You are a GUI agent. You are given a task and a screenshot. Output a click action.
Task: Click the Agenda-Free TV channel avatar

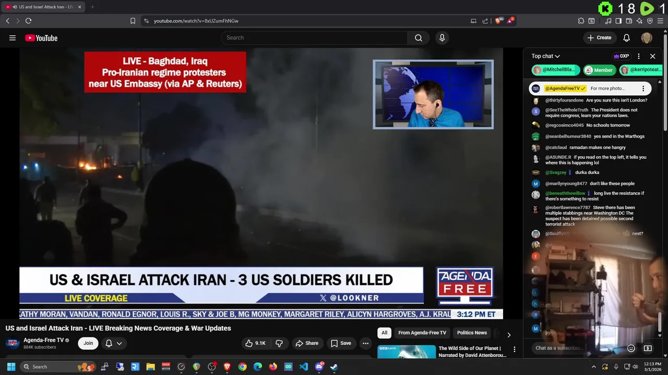pyautogui.click(x=13, y=343)
